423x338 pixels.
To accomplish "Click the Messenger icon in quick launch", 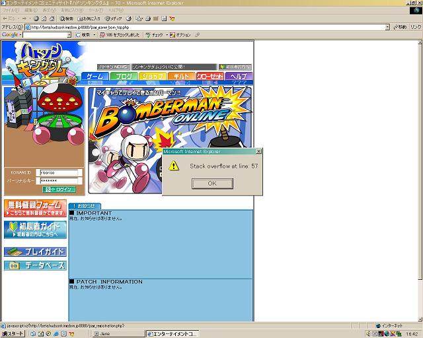I will (72, 333).
